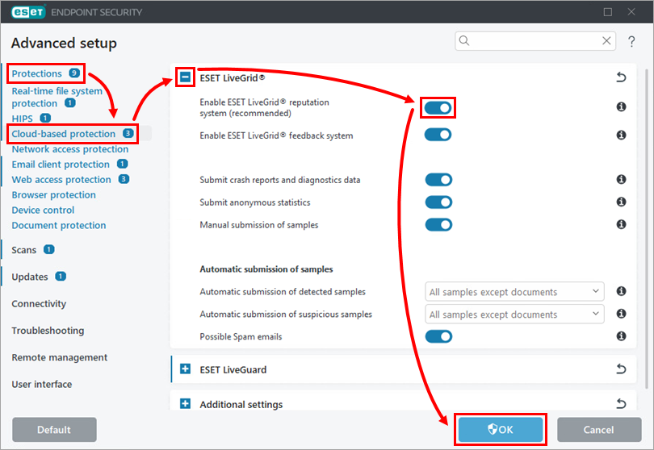654x450 pixels.
Task: Toggle Submit anonymous statistics switch
Action: coord(438,202)
